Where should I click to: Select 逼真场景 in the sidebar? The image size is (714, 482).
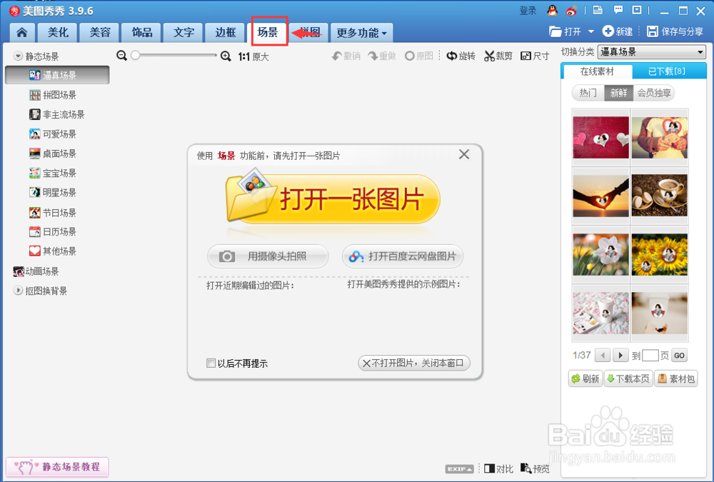(x=57, y=75)
